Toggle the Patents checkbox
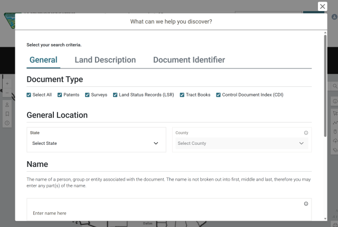 [x=60, y=95]
